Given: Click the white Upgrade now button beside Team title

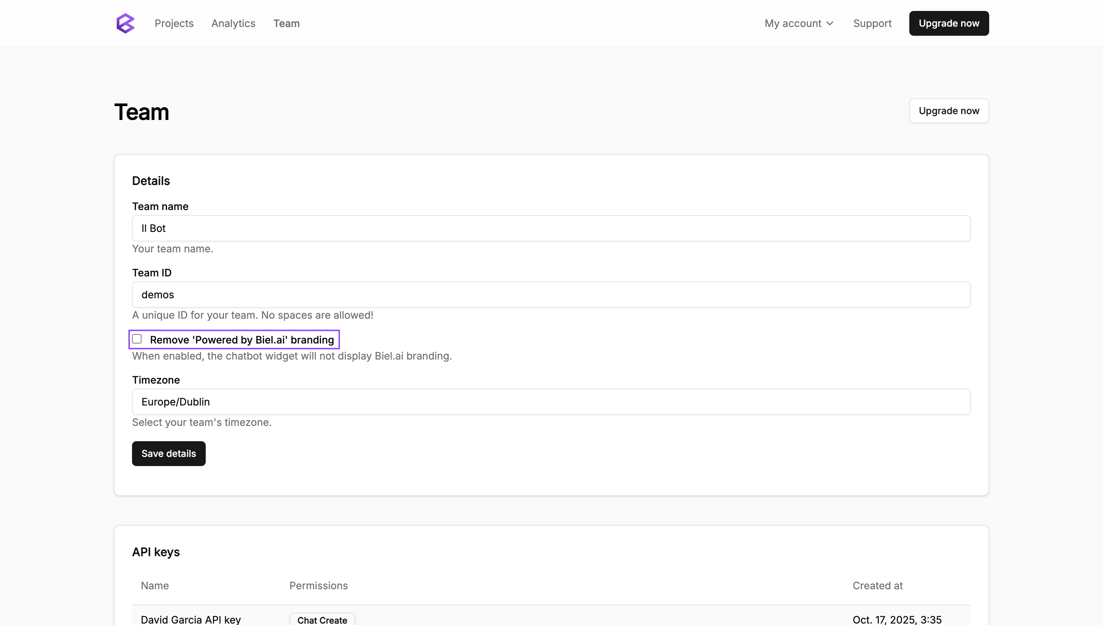Looking at the screenshot, I should (x=948, y=111).
